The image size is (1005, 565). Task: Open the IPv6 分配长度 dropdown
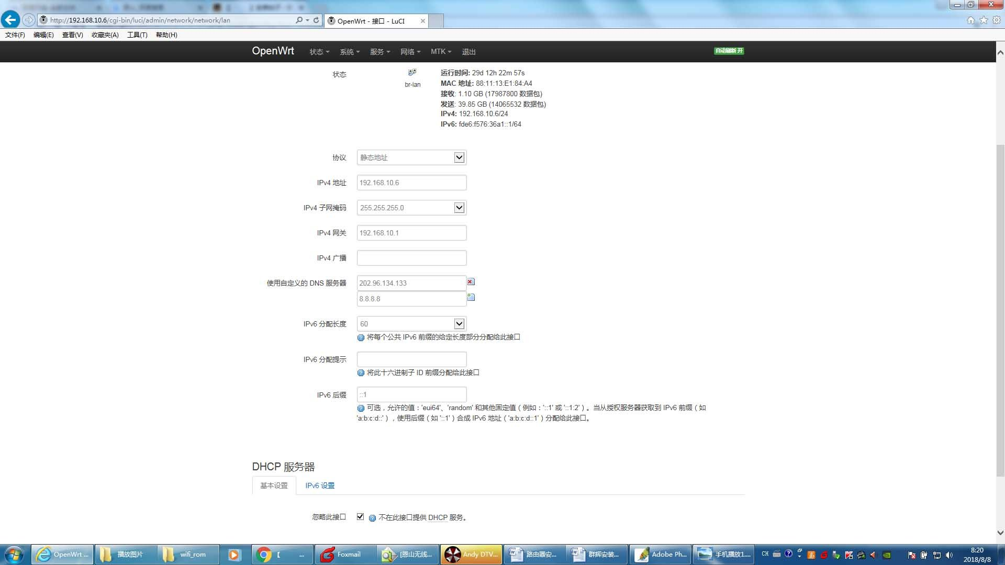click(x=459, y=323)
